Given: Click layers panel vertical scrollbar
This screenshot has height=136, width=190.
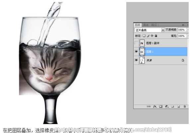Looking at the screenshot, I should pyautogui.click(x=188, y=72).
